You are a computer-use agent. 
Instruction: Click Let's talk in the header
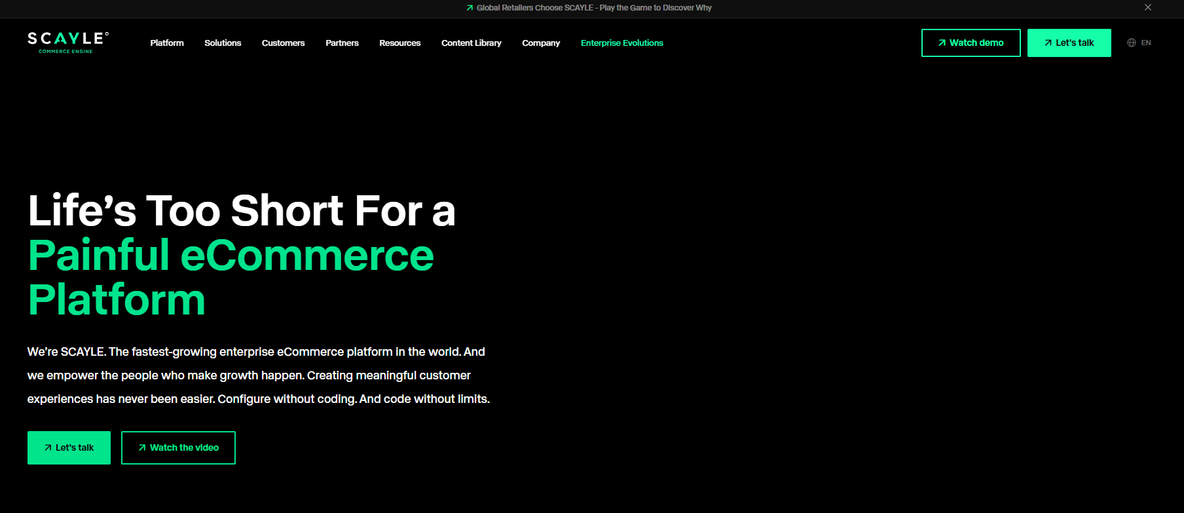(1069, 43)
